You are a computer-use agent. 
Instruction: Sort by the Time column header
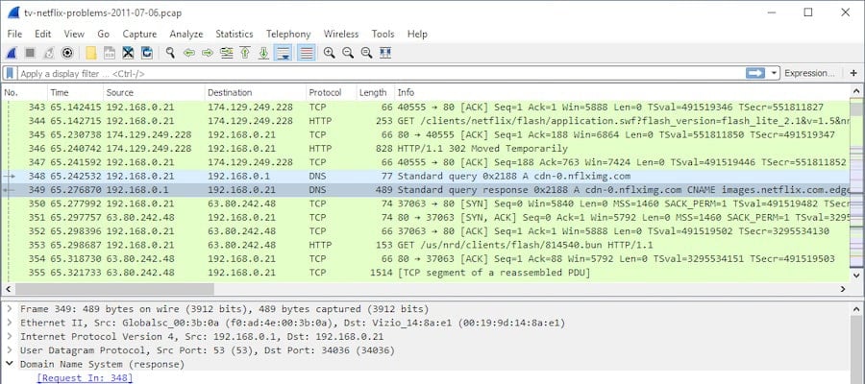point(76,92)
